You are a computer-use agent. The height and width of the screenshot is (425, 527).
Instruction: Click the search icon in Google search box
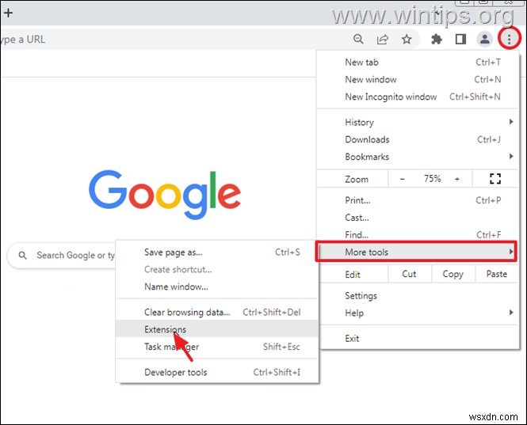(x=22, y=256)
